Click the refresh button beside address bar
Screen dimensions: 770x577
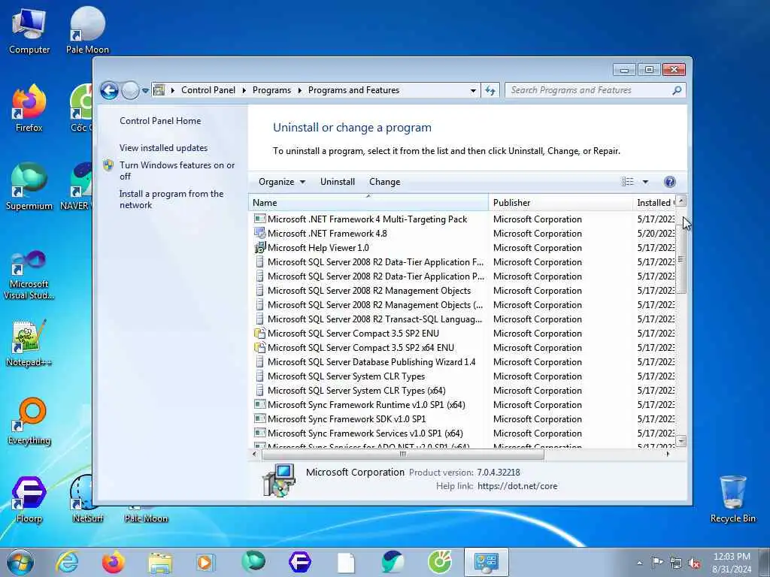490,90
